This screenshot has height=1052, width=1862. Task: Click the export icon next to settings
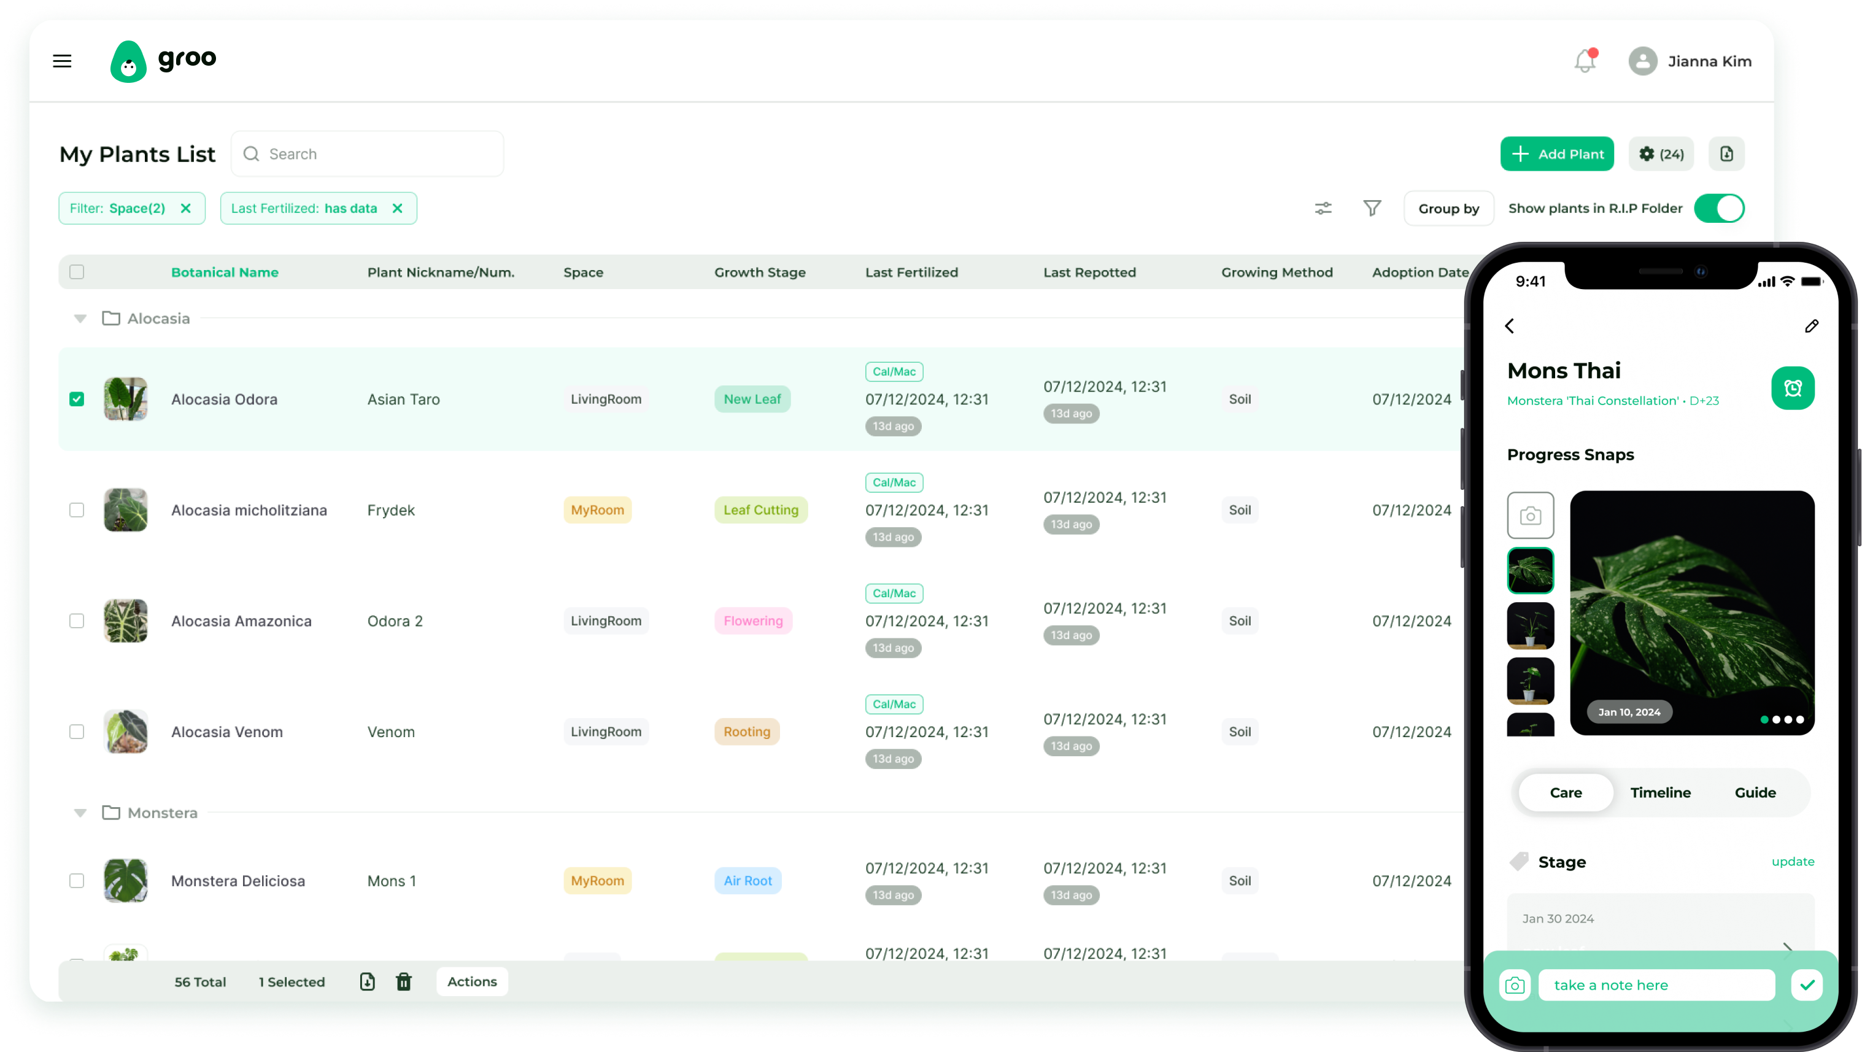(x=1726, y=154)
